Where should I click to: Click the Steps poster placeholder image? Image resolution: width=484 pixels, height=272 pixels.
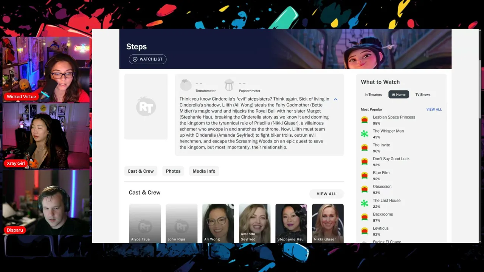tap(146, 107)
